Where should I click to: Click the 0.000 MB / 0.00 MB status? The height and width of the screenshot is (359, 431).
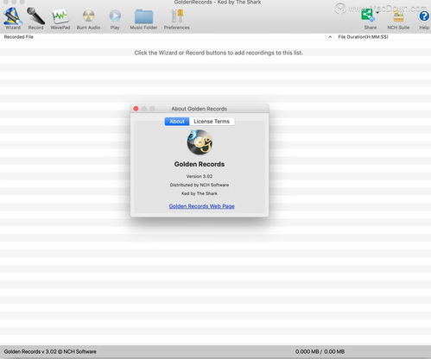tap(320, 351)
